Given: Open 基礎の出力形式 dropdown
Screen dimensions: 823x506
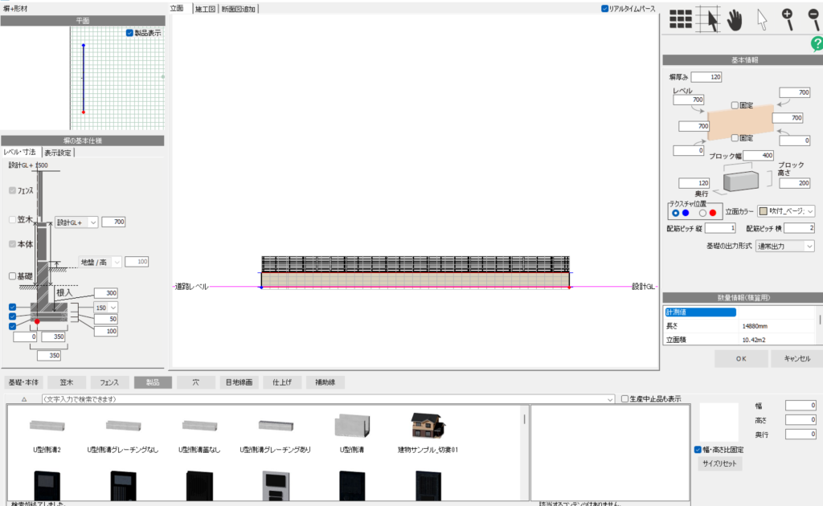Looking at the screenshot, I should coord(784,246).
